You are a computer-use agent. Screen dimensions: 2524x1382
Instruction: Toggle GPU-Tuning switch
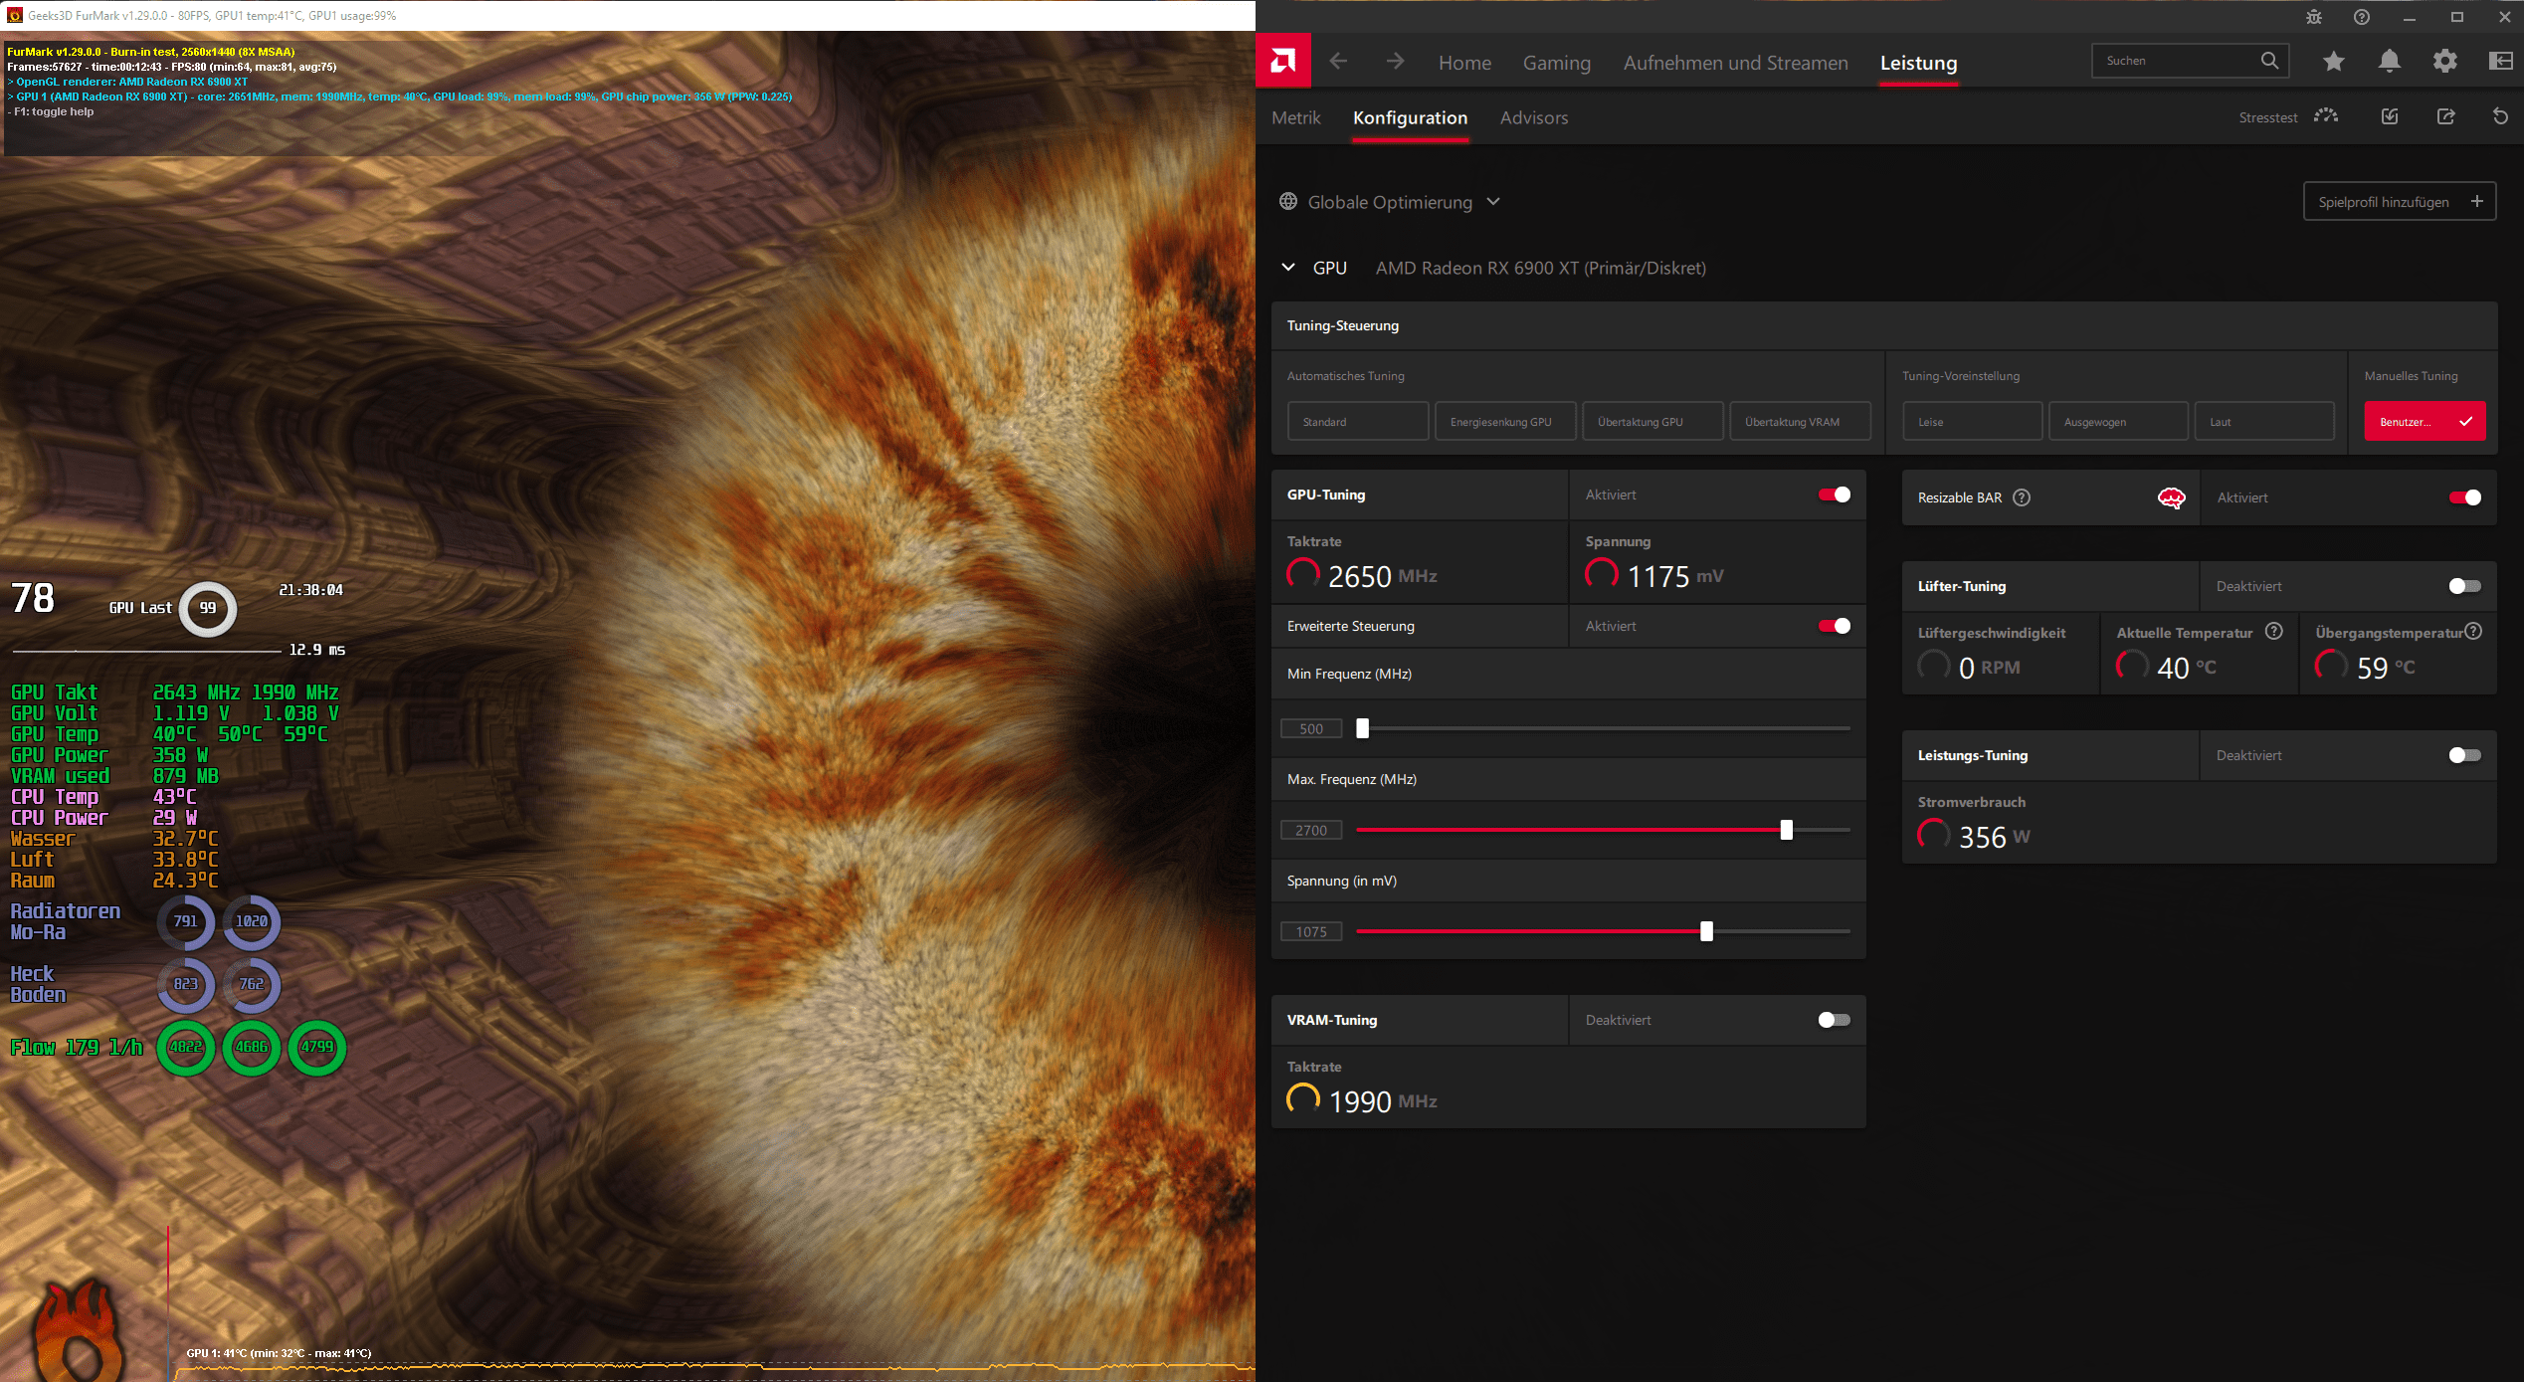point(1834,494)
